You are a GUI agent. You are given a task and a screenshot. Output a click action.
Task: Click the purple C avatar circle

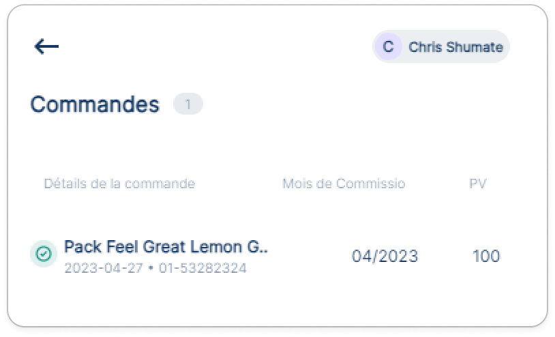tap(388, 46)
